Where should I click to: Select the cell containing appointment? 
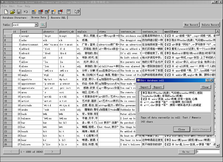pyautogui.click(x=31, y=84)
